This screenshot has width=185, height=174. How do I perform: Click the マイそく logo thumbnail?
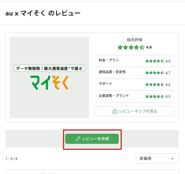(x=49, y=77)
